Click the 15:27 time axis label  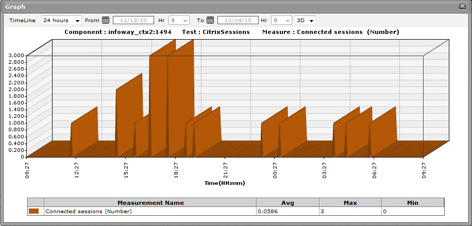tap(126, 171)
